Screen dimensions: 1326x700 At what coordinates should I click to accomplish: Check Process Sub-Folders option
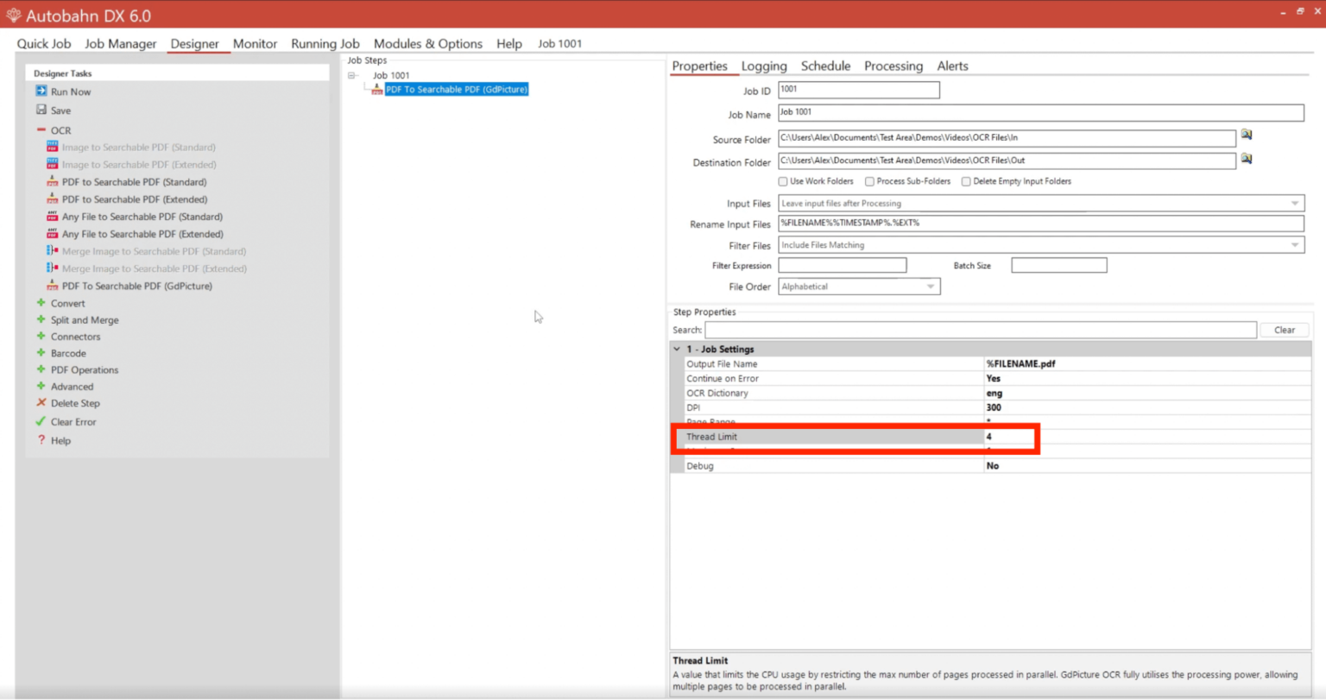click(x=870, y=181)
